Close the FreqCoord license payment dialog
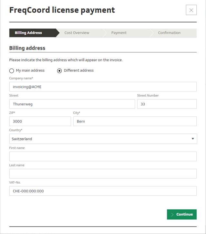The height and width of the screenshot is (234, 206). (x=191, y=10)
